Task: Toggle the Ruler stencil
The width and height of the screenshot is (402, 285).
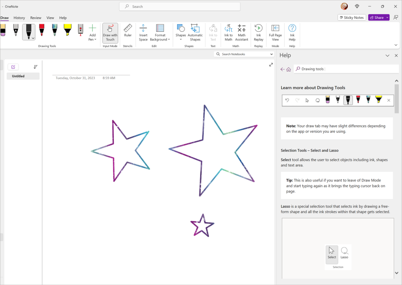Action: [128, 31]
